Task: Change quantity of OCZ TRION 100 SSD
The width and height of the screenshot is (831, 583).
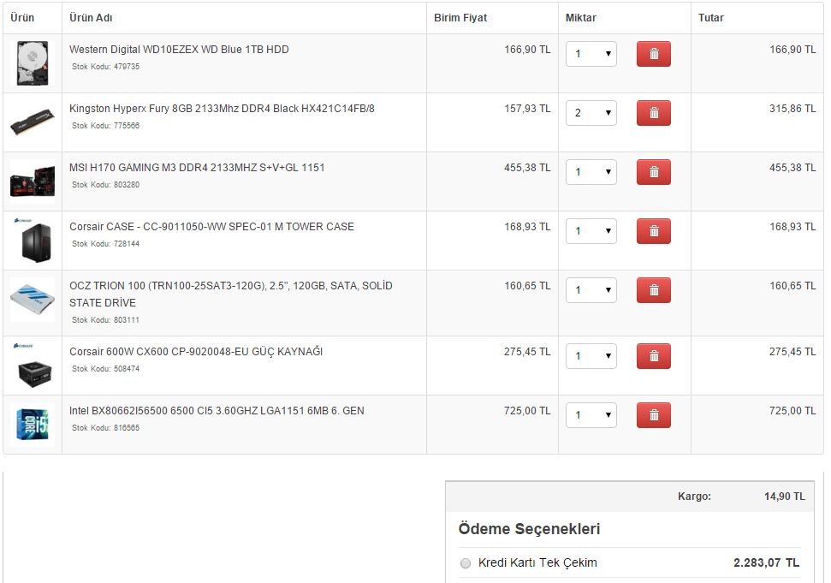Action: click(591, 290)
